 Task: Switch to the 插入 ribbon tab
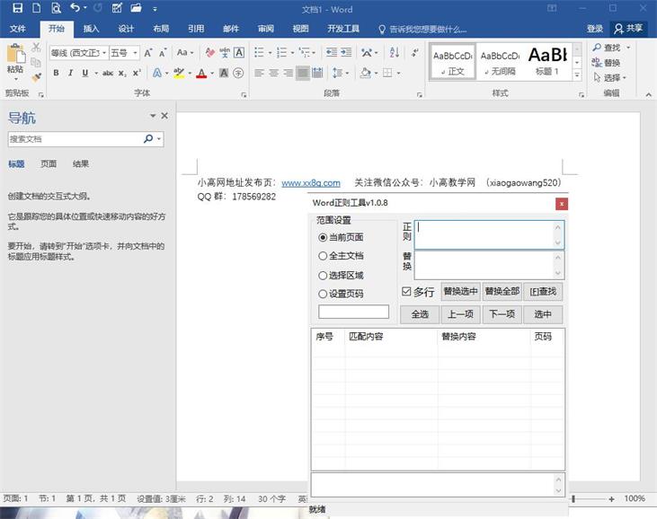(x=91, y=29)
